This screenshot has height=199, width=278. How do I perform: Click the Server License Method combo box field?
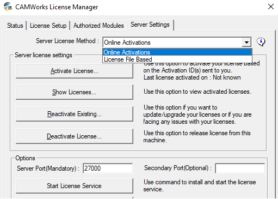click(x=177, y=43)
